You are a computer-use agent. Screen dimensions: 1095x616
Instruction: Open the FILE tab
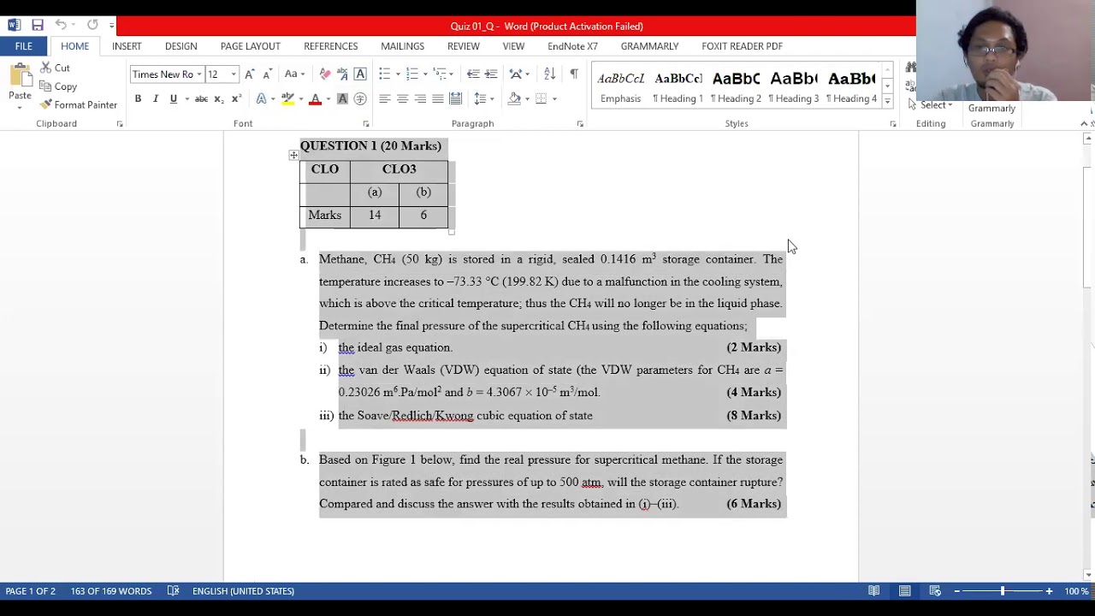click(x=24, y=46)
